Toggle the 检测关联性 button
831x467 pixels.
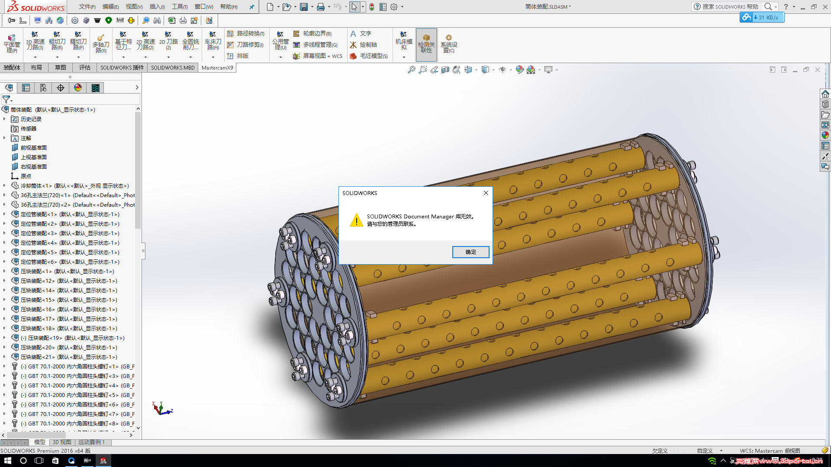coord(426,45)
